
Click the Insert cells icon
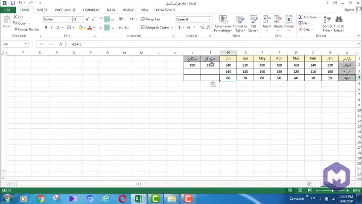pos(267,20)
